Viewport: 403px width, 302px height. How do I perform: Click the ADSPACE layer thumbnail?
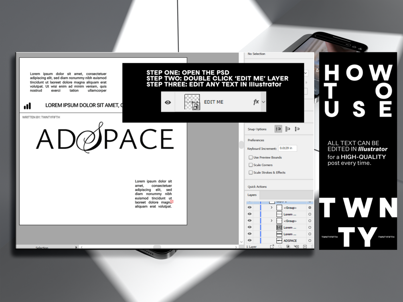(x=279, y=241)
